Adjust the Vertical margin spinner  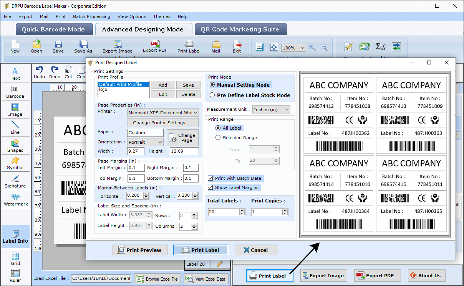(x=195, y=196)
